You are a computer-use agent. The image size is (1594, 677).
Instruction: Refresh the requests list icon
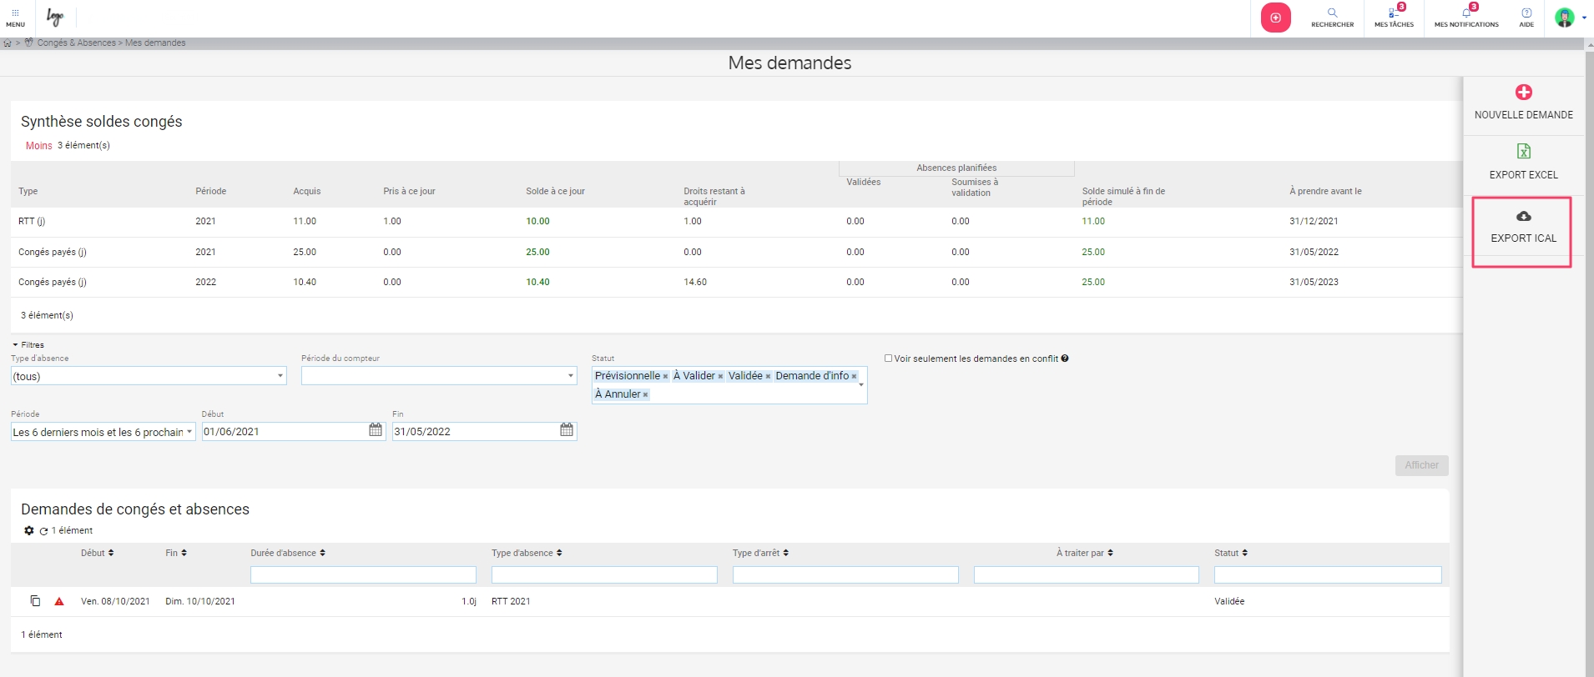click(x=43, y=531)
